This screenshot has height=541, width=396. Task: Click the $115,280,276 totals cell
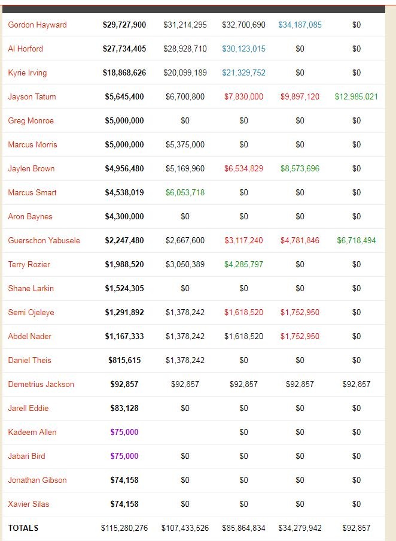click(124, 528)
